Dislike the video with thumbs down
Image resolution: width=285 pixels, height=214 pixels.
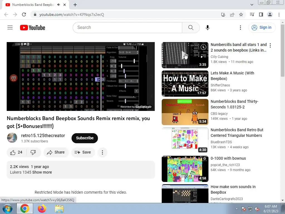[33, 152]
